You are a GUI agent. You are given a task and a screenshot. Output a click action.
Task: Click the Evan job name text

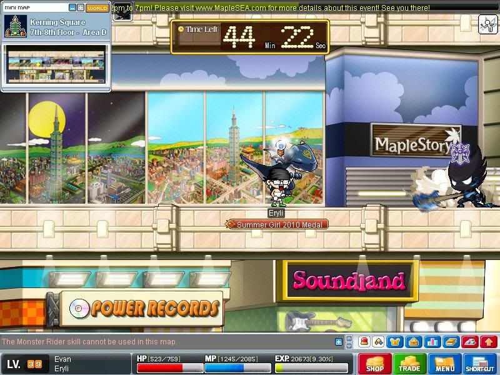pos(63,359)
